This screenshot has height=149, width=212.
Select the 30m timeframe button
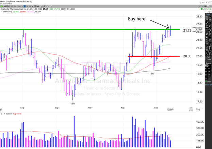(x=19, y=6)
